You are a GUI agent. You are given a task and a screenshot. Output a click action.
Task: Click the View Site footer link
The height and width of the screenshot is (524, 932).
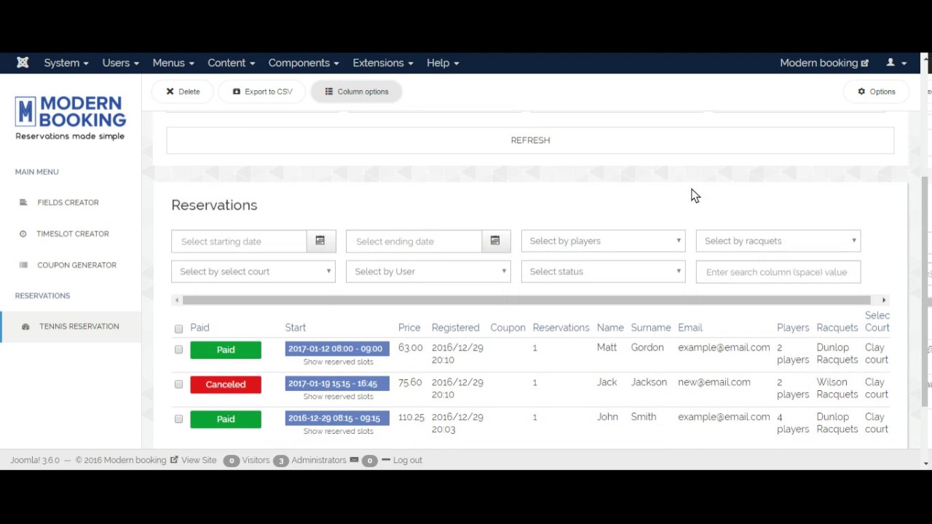(199, 460)
